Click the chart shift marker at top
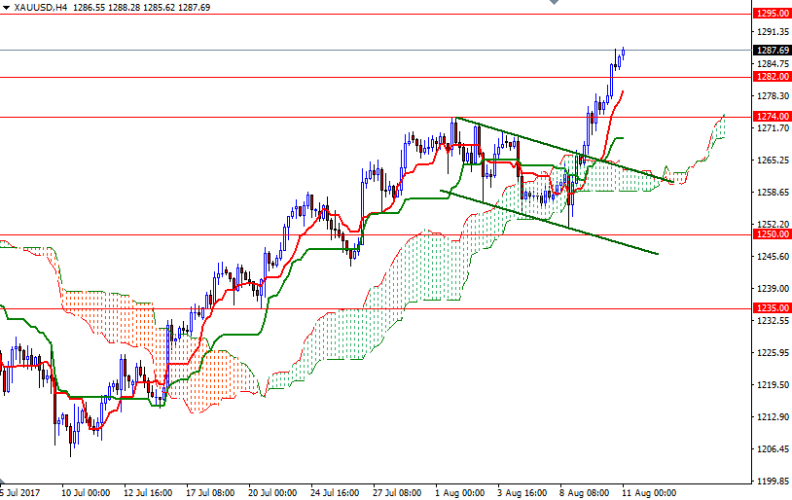 554,2
